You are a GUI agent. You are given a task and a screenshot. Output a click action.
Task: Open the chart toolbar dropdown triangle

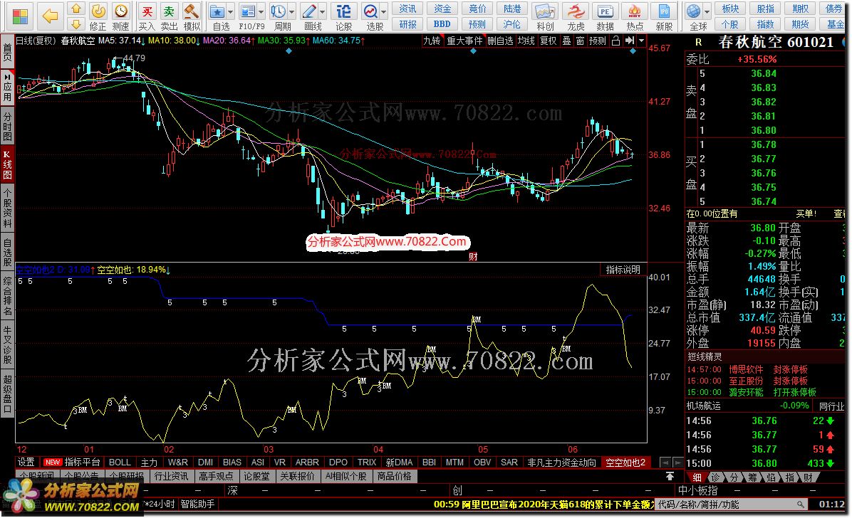pos(641,41)
